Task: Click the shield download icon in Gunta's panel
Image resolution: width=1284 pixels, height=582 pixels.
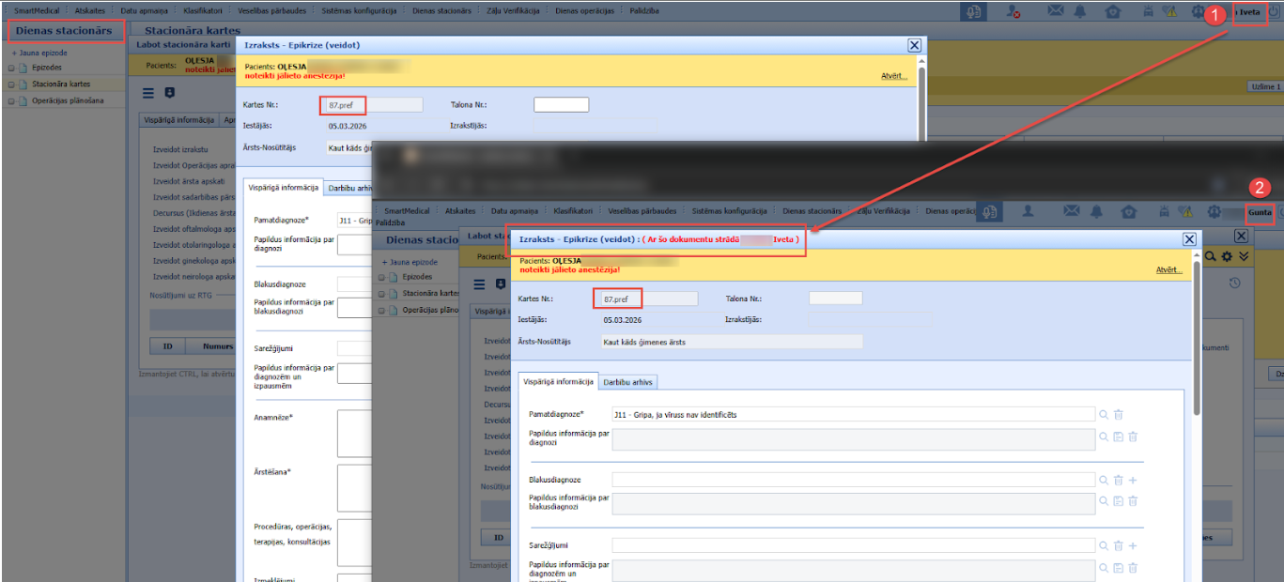Action: pos(500,284)
